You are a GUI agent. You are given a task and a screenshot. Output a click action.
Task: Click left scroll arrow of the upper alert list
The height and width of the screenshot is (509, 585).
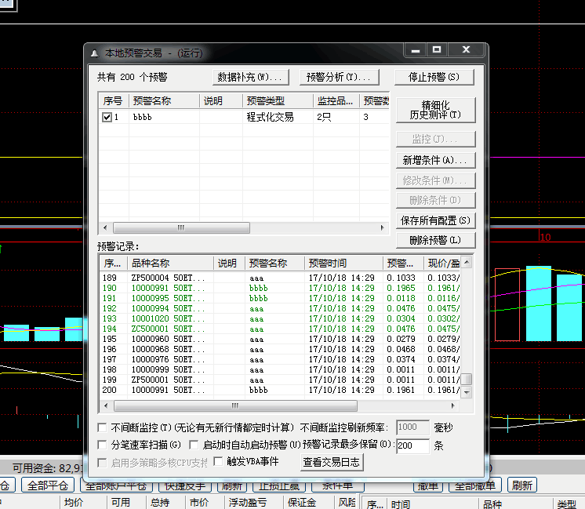(106, 227)
